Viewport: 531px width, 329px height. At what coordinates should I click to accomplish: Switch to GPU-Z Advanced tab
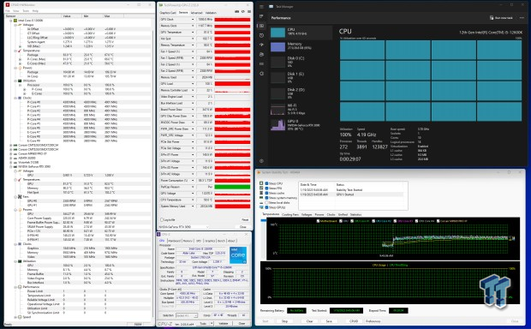point(196,13)
